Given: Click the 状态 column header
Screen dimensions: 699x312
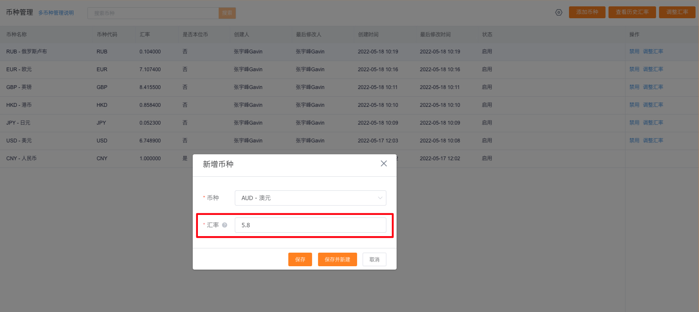Looking at the screenshot, I should (487, 35).
